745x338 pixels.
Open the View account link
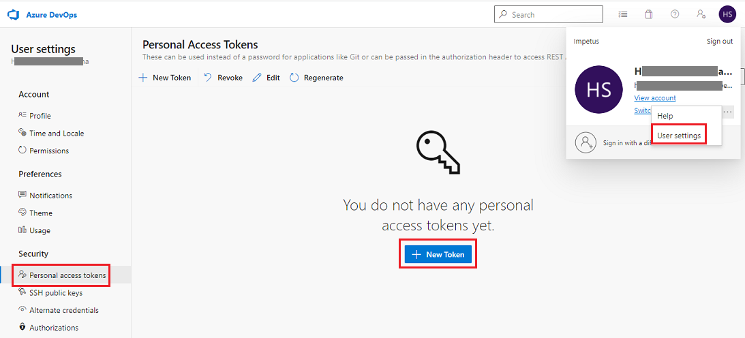pyautogui.click(x=655, y=98)
